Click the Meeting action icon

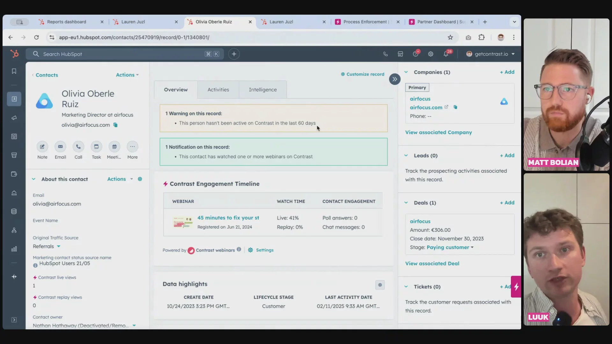114,147
